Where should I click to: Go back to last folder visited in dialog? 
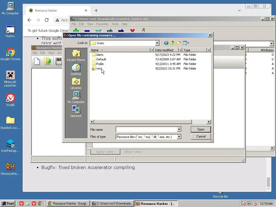pyautogui.click(x=166, y=43)
